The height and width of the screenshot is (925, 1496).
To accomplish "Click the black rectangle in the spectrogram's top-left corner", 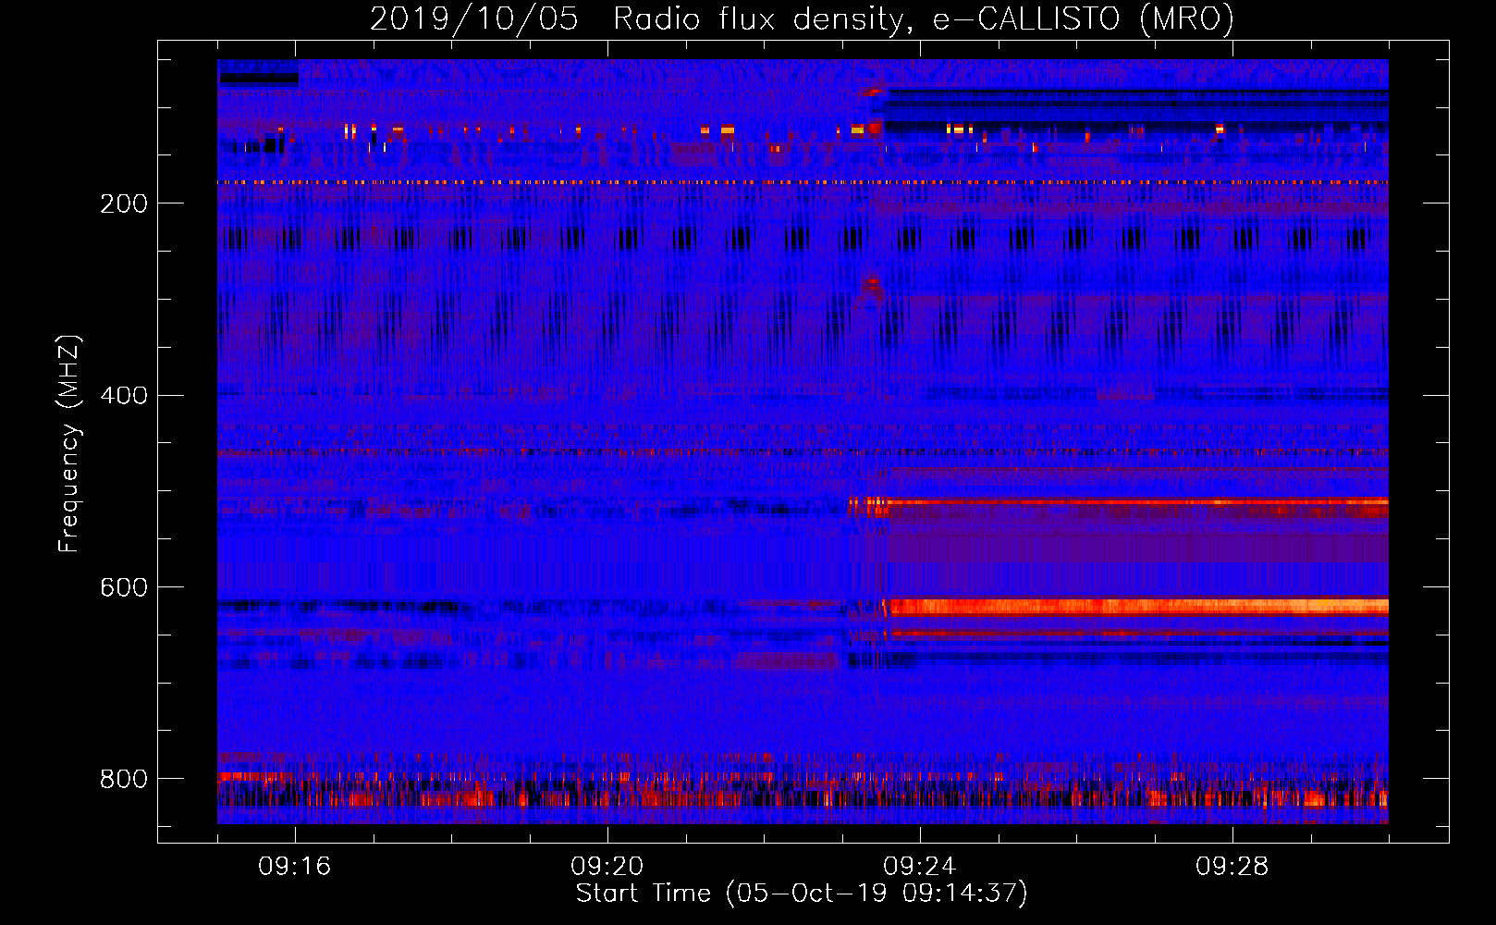I will point(259,80).
